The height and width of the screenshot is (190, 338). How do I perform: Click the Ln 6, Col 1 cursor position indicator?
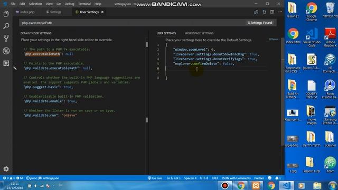point(174,178)
